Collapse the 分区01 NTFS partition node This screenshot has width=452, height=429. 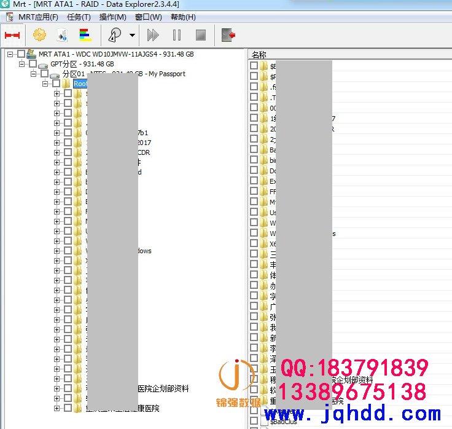pos(33,74)
